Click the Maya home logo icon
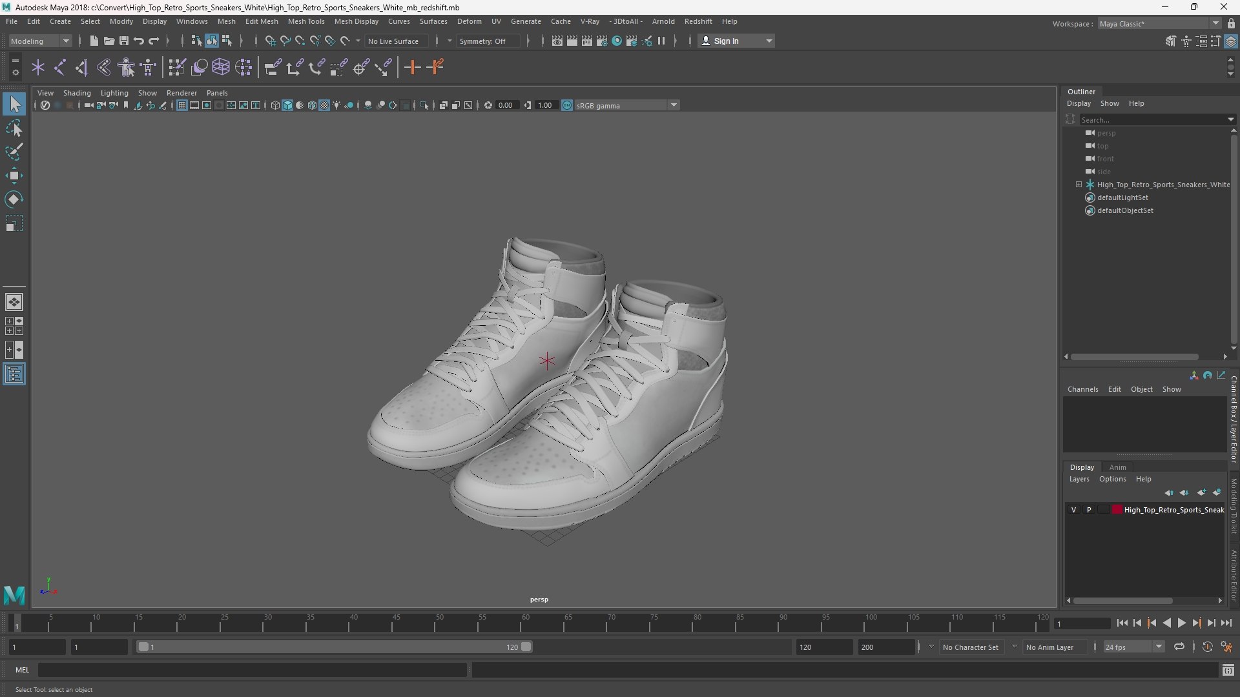This screenshot has width=1240, height=697. pos(14,594)
